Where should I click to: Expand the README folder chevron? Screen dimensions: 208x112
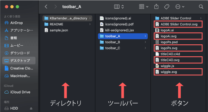click(x=90, y=24)
